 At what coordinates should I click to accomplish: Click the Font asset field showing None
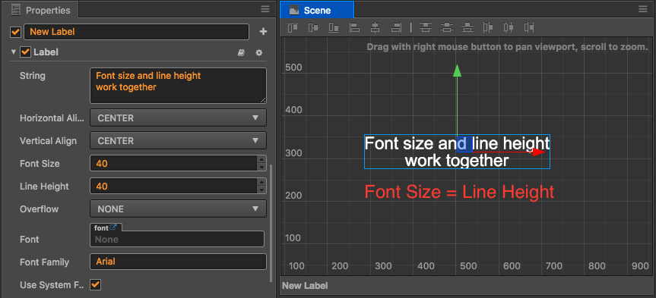[177, 239]
